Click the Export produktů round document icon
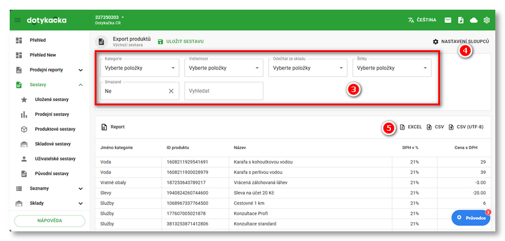 point(101,42)
